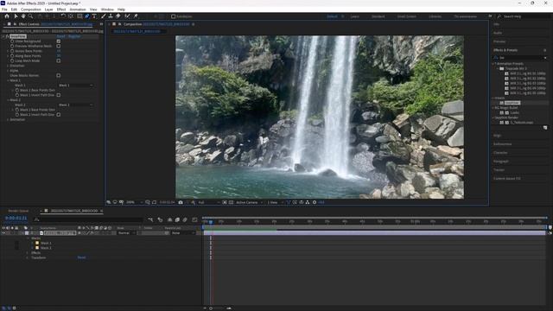
Task: Click the create new preset icon in Effects panel
Action: 545,128
